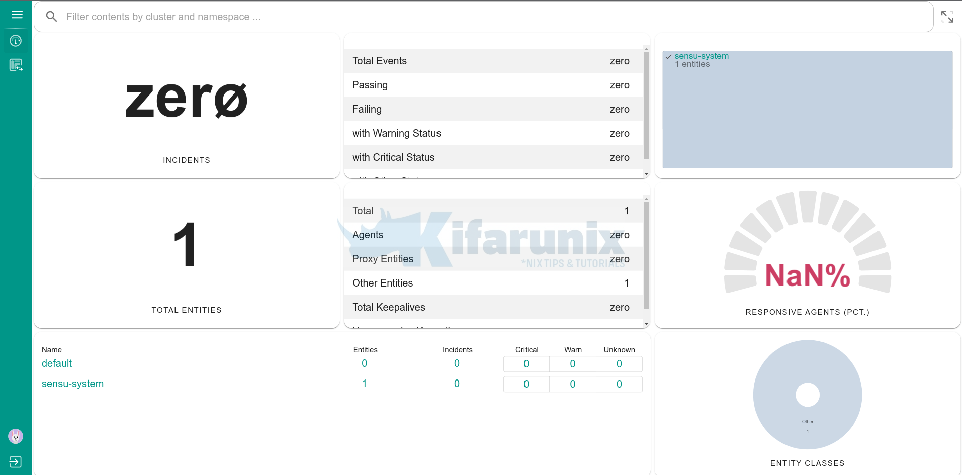
Task: Click the sensu-system row Unknown count cell
Action: [x=619, y=384]
